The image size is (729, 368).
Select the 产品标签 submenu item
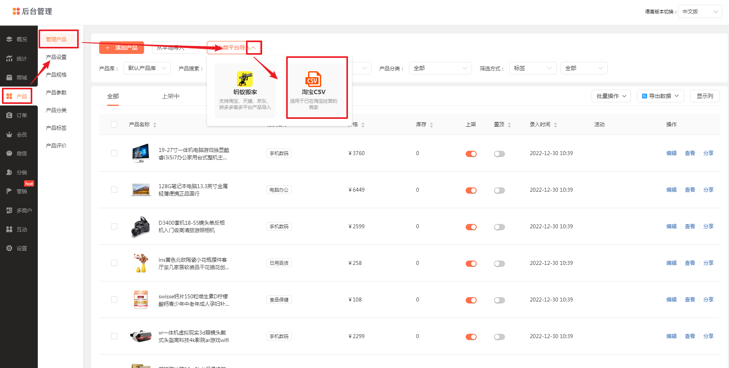[56, 128]
